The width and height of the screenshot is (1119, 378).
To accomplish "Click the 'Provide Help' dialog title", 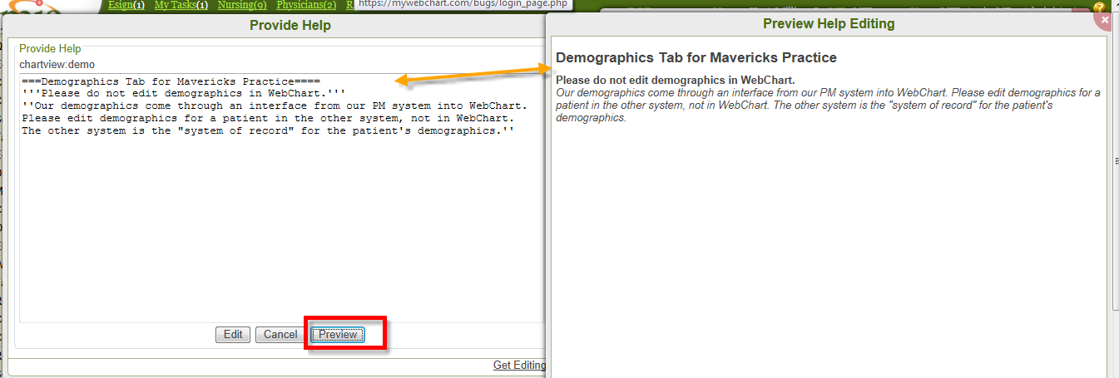I will coord(290,25).
